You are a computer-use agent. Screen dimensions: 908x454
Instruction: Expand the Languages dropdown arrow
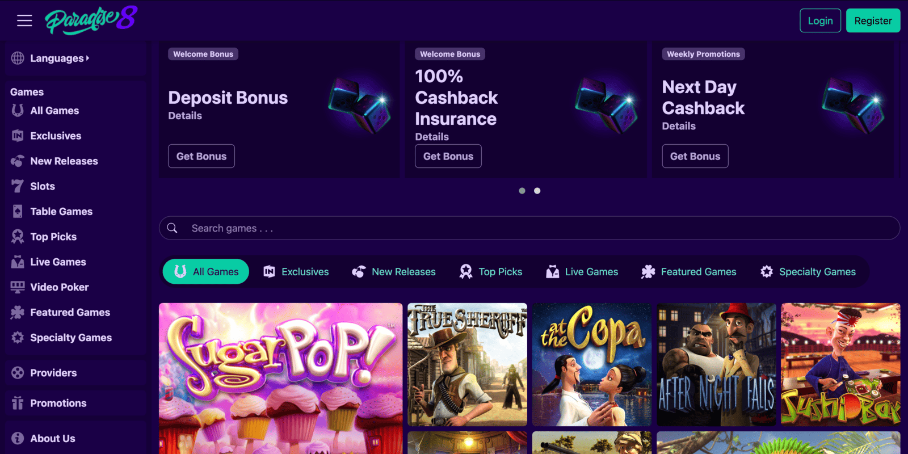pyautogui.click(x=88, y=58)
